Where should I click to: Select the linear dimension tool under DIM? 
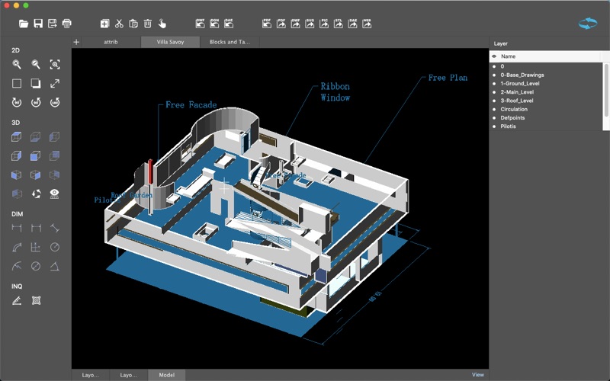point(16,228)
